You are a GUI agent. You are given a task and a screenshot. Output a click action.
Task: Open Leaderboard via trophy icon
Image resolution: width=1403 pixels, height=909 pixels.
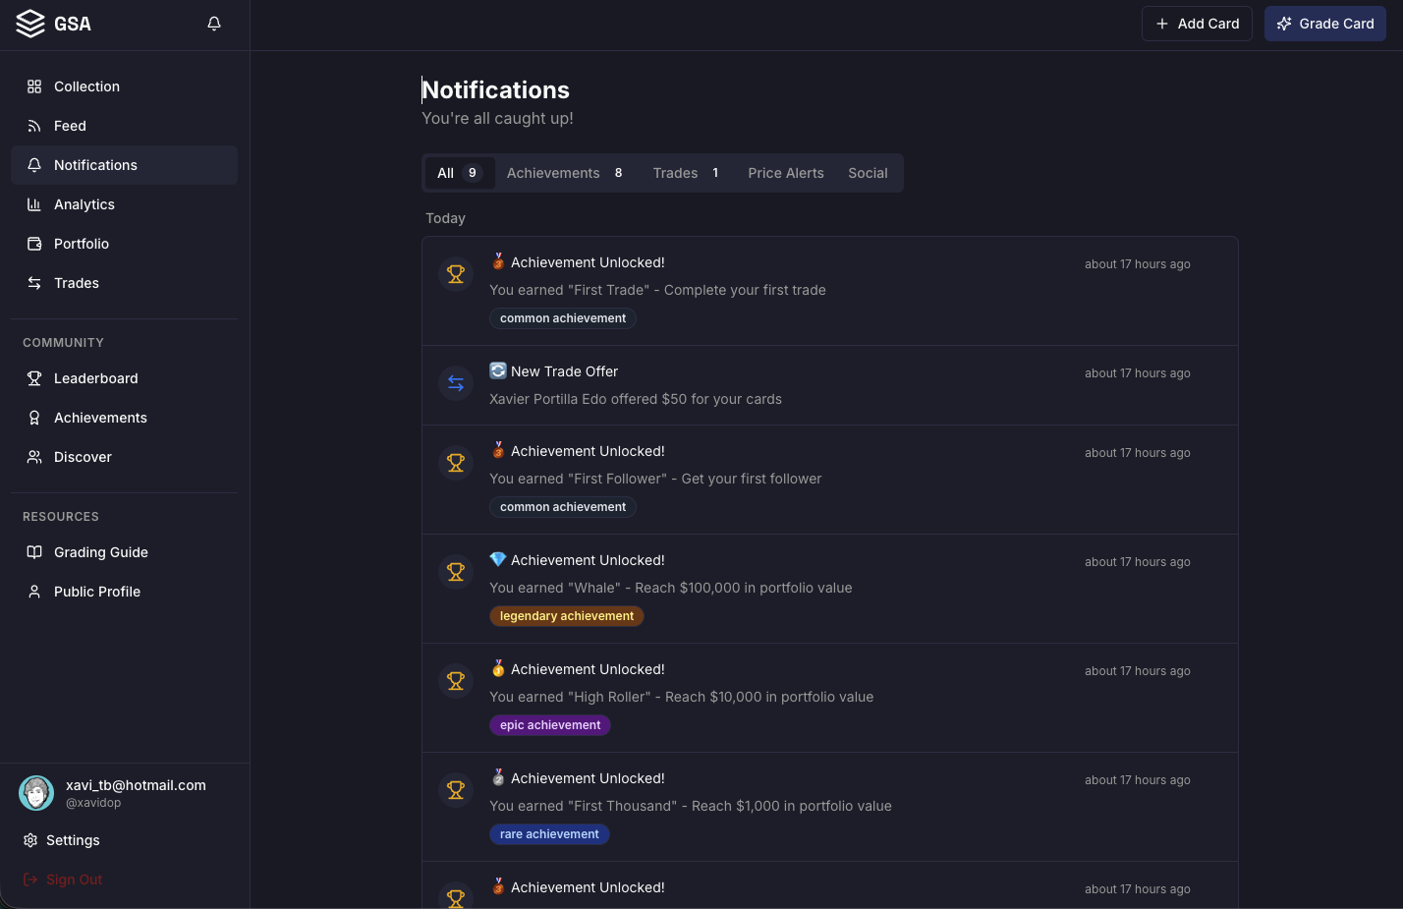coord(34,378)
